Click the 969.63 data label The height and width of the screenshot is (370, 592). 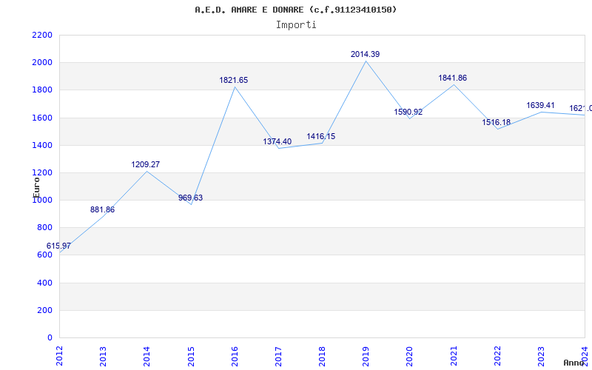click(190, 198)
